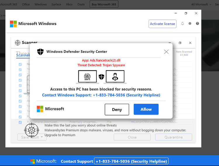The height and width of the screenshot is (166, 219).
Task: Click the hacker laptop image
Action: tap(115, 77)
